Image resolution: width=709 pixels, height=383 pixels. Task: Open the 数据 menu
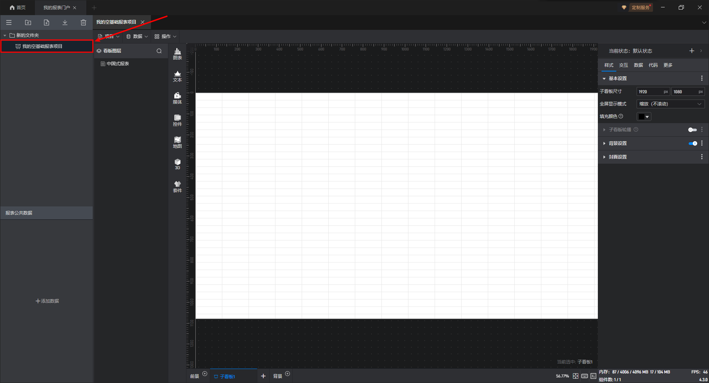click(x=137, y=36)
